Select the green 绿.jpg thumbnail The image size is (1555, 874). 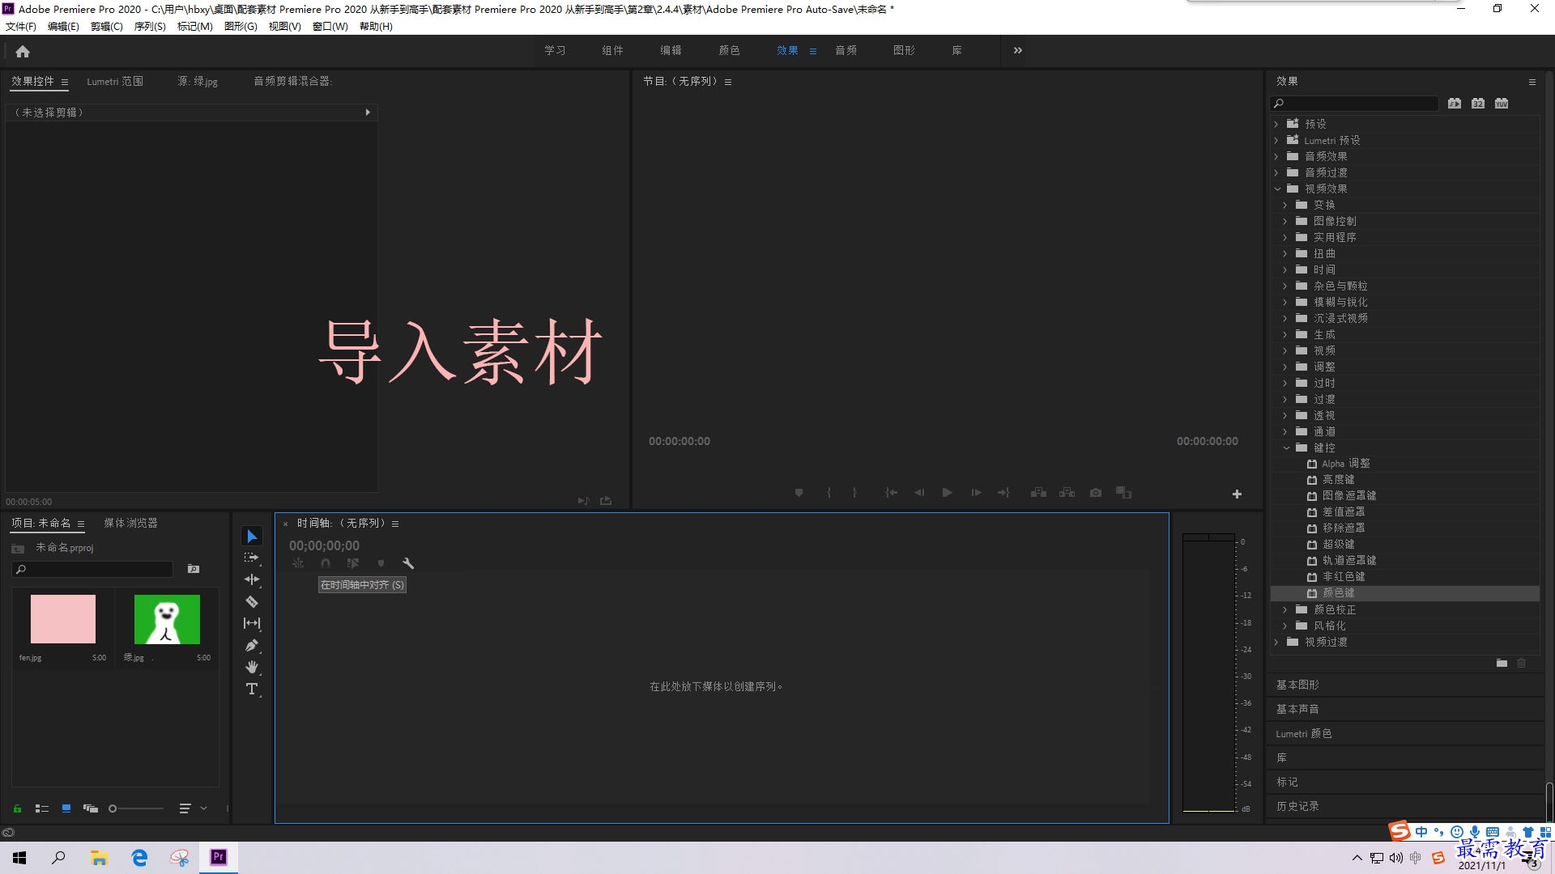pos(167,619)
